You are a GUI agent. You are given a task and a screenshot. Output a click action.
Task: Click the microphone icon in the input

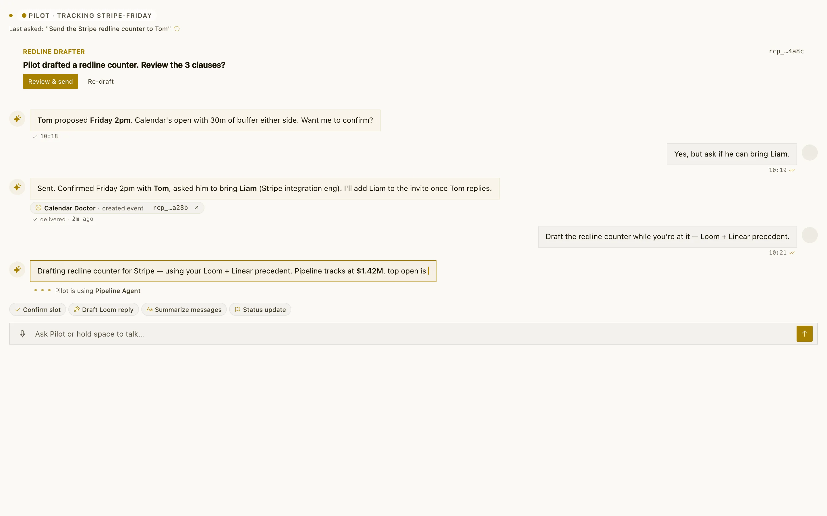[22, 334]
